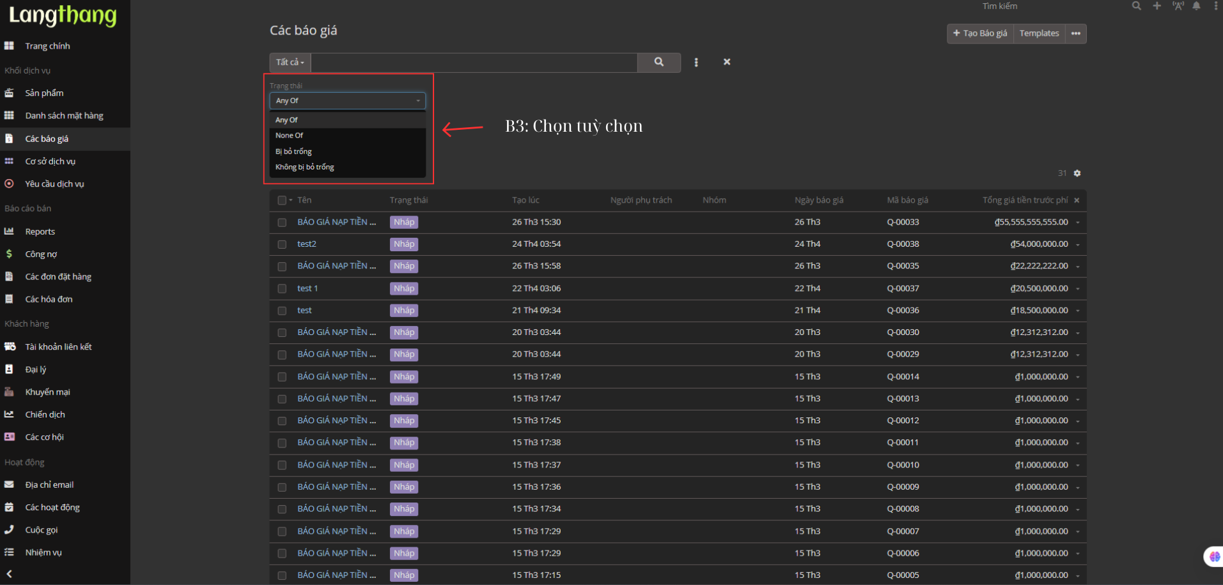The image size is (1223, 585).
Task: Click the magnifier search button in filter bar
Action: pos(658,62)
